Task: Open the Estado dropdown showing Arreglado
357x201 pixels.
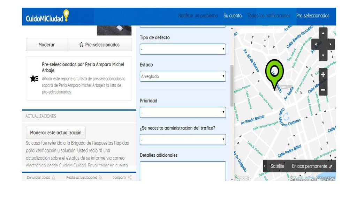Action: (x=183, y=76)
